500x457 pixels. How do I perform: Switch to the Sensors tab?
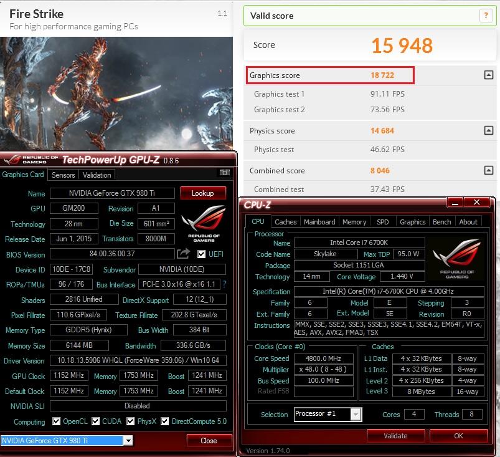click(63, 175)
